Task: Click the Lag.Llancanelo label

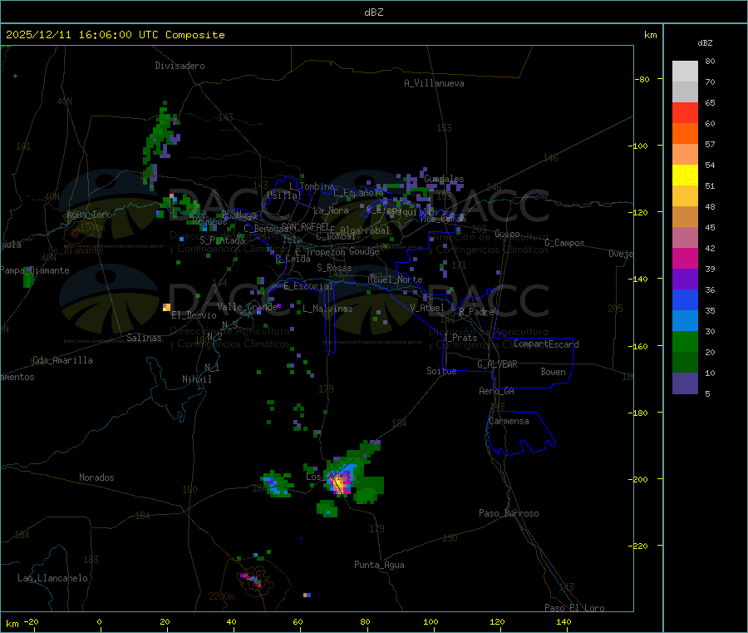Action: click(x=52, y=578)
